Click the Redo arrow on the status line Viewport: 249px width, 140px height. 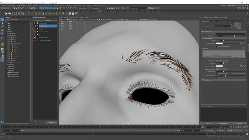[23, 8]
